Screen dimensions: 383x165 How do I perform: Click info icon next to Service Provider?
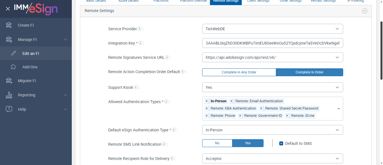[140, 29]
